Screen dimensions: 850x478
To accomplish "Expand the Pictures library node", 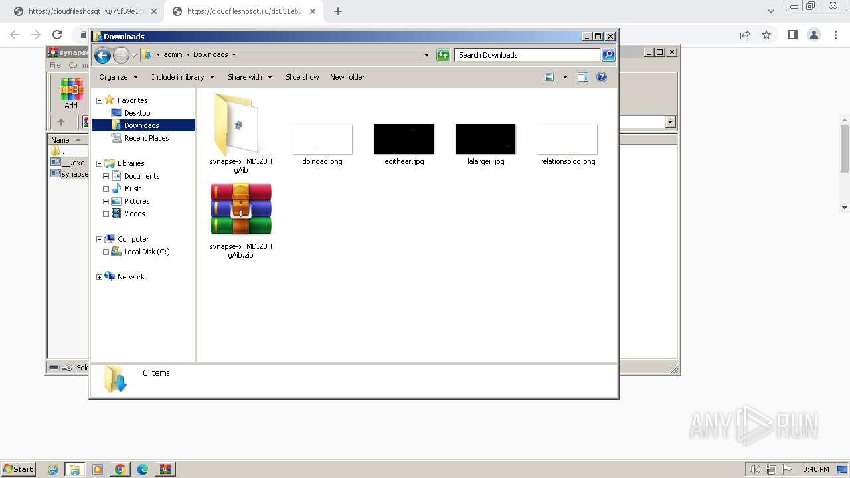I will [106, 201].
